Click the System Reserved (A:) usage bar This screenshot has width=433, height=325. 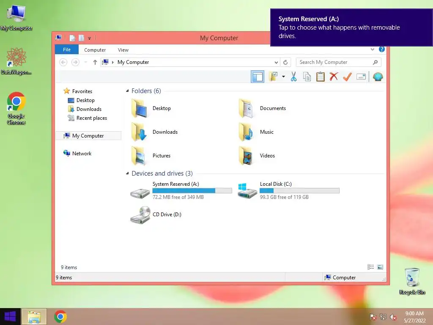(192, 190)
